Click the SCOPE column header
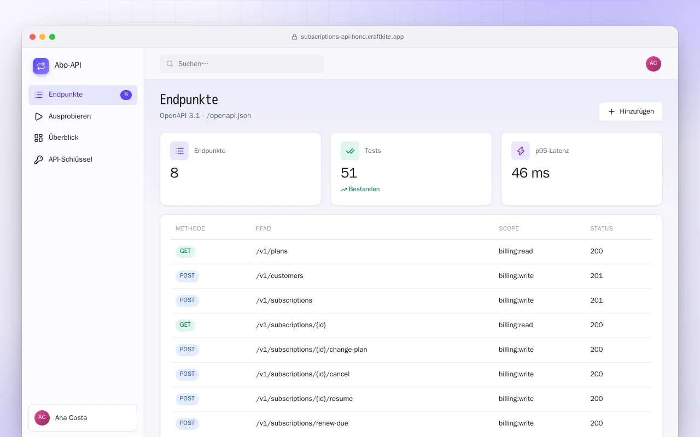Screen dimensions: 700x437 [509, 228]
